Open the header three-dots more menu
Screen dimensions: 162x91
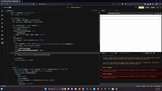click(x=160, y=7)
